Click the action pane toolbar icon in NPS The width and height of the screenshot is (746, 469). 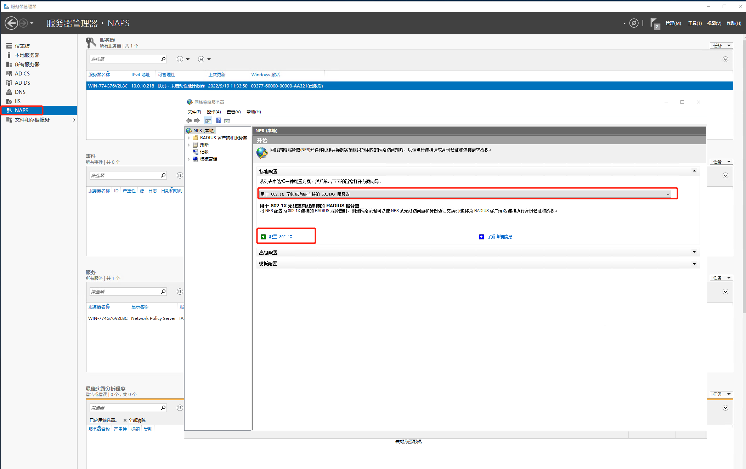pos(227,121)
